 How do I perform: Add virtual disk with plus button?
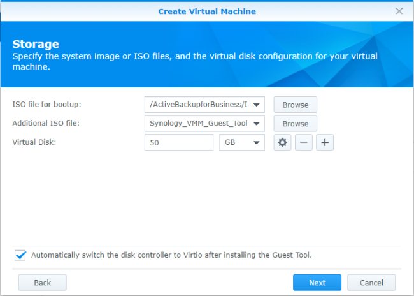[x=325, y=142]
